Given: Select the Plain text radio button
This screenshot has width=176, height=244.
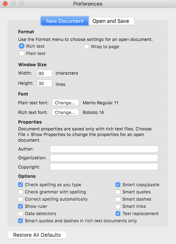Looking at the screenshot, I should 21,53.
